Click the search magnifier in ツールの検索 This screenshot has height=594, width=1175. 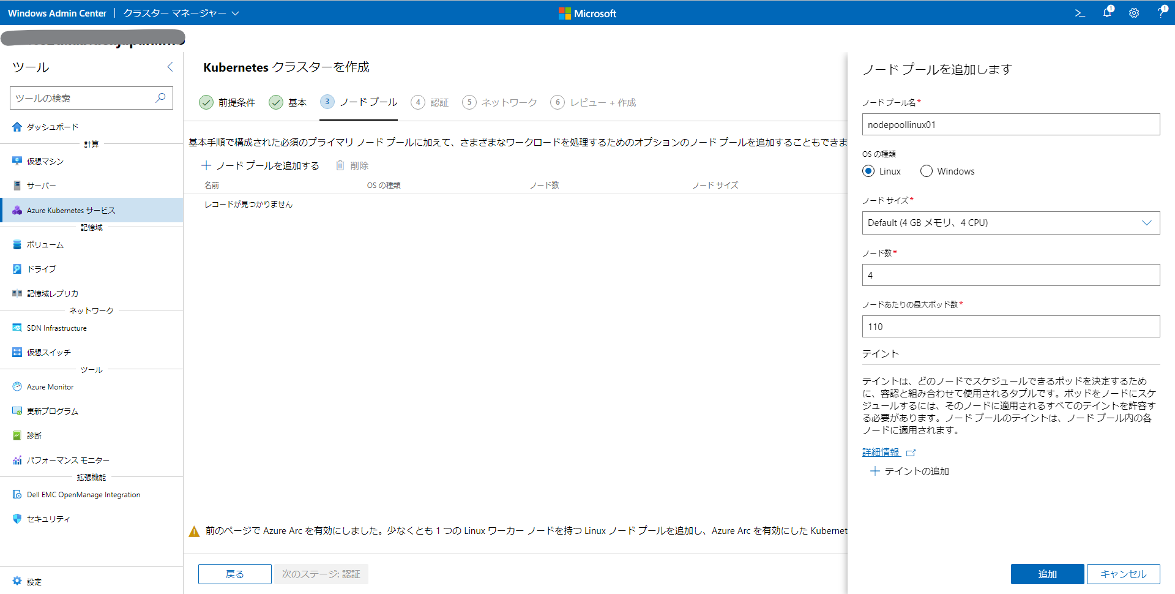tap(160, 98)
